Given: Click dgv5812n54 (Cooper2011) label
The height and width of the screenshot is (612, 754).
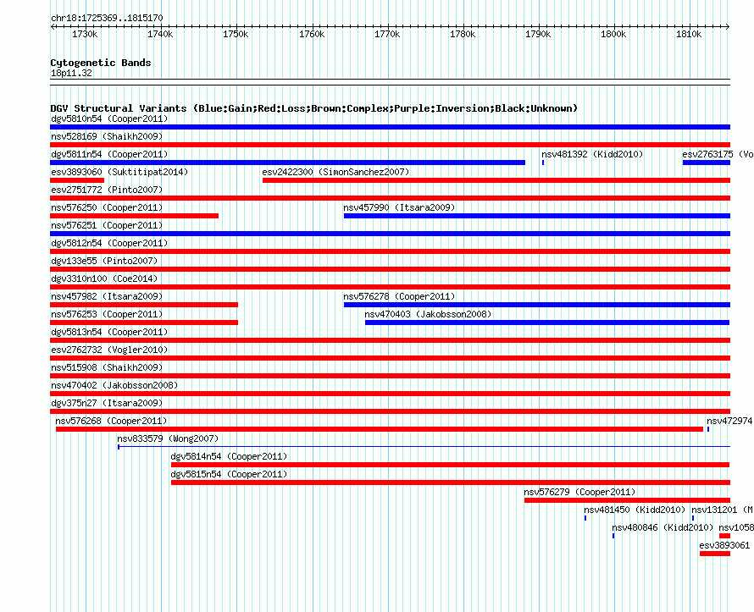Looking at the screenshot, I should click(x=109, y=243).
